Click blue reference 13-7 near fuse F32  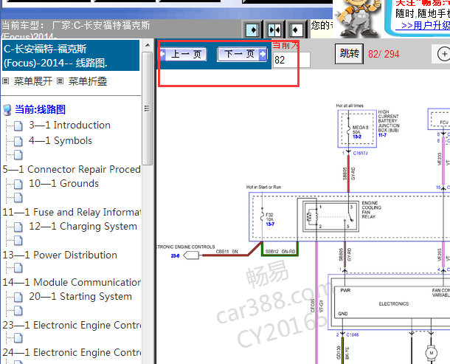pos(270,224)
